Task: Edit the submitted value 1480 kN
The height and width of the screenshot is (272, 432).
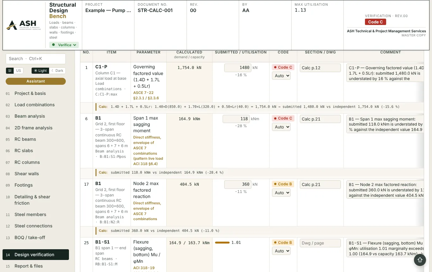Action: pos(238,68)
